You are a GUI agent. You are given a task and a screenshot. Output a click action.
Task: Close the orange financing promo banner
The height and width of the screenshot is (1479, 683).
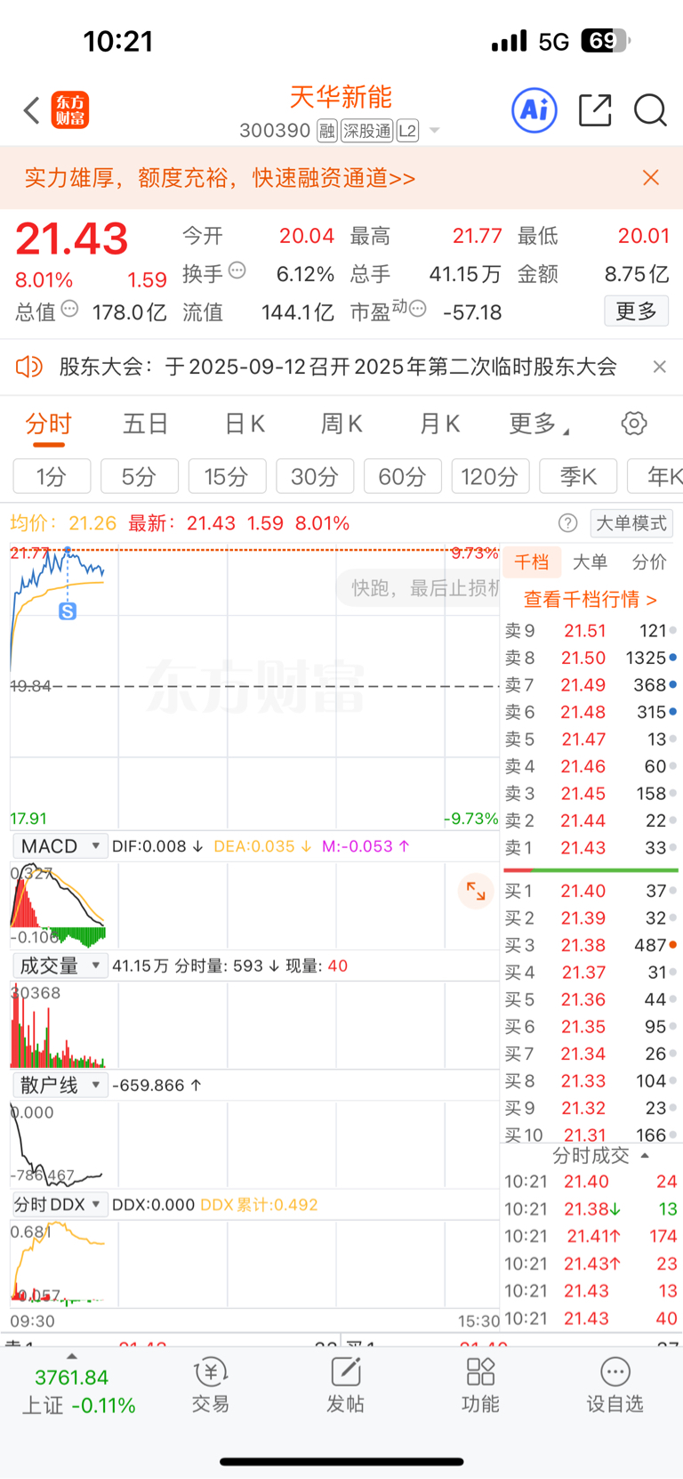tap(651, 178)
